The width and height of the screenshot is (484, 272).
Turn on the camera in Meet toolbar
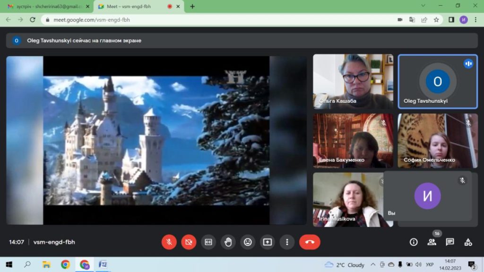189,242
